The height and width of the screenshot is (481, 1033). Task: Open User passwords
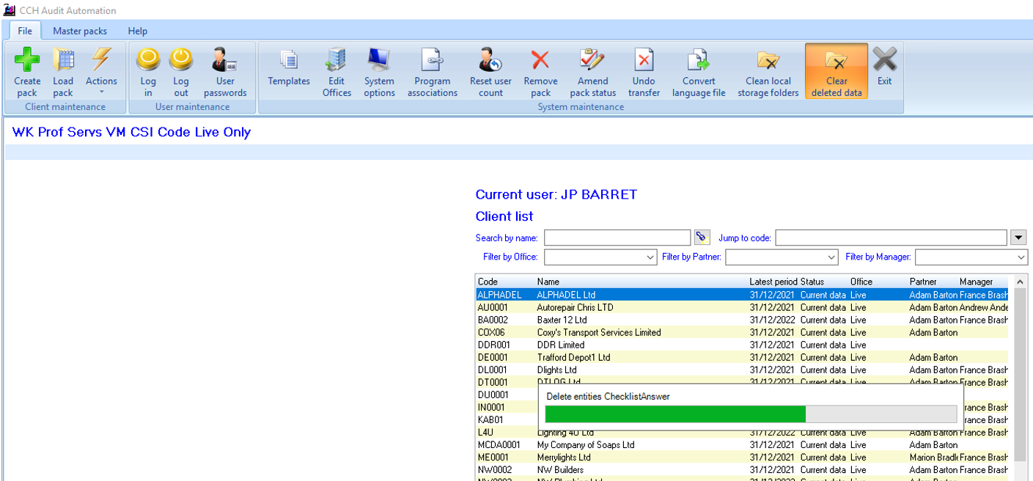coord(225,71)
